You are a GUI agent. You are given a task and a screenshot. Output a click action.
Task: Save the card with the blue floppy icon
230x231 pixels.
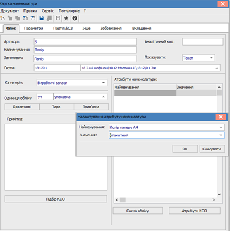coord(42,19)
